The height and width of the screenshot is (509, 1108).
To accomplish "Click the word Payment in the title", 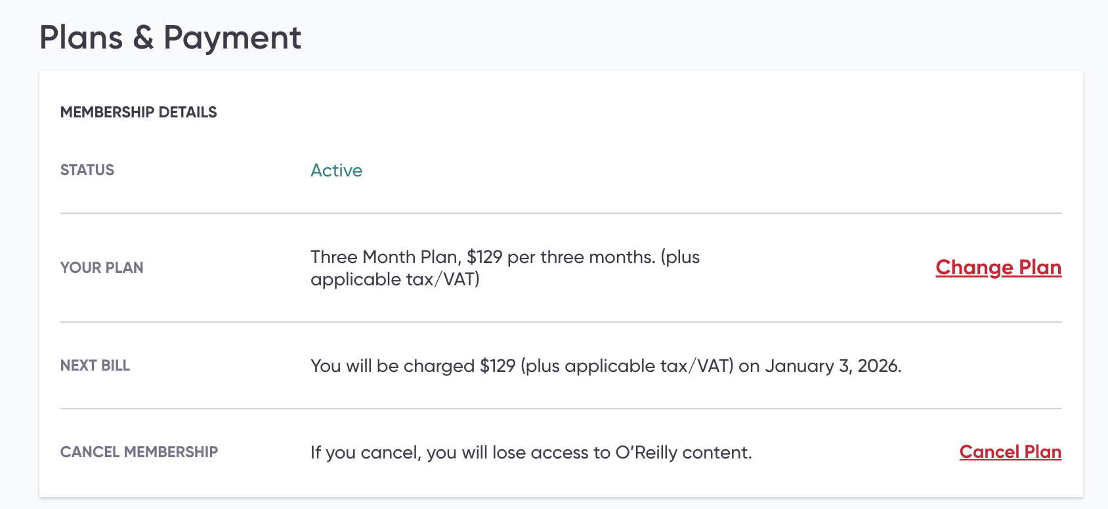I will point(232,37).
